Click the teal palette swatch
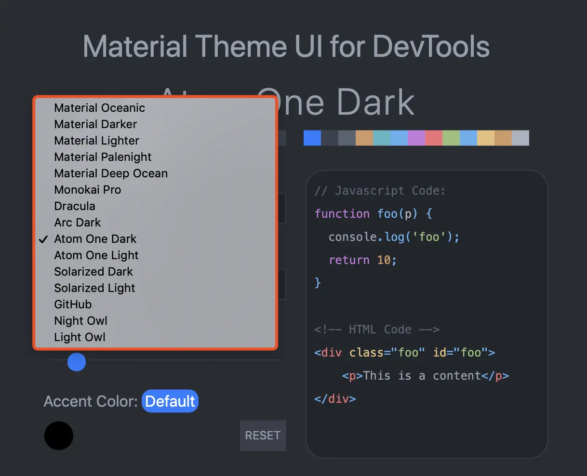The width and height of the screenshot is (587, 476). [x=382, y=138]
